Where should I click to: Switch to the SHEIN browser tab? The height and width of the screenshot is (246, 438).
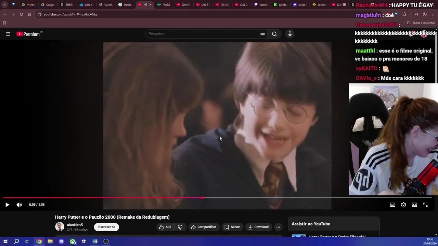pyautogui.click(x=66, y=5)
